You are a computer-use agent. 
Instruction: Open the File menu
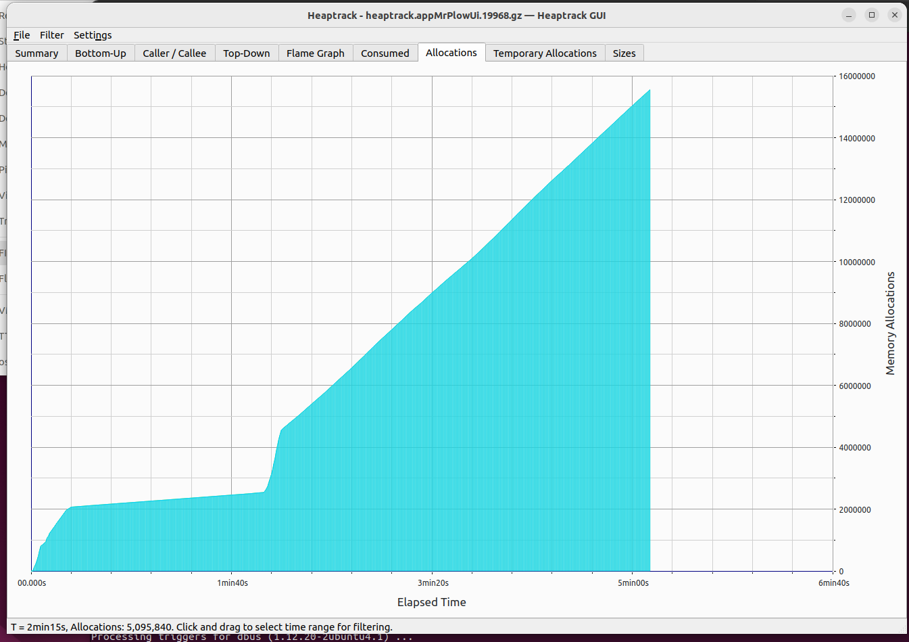coord(22,35)
